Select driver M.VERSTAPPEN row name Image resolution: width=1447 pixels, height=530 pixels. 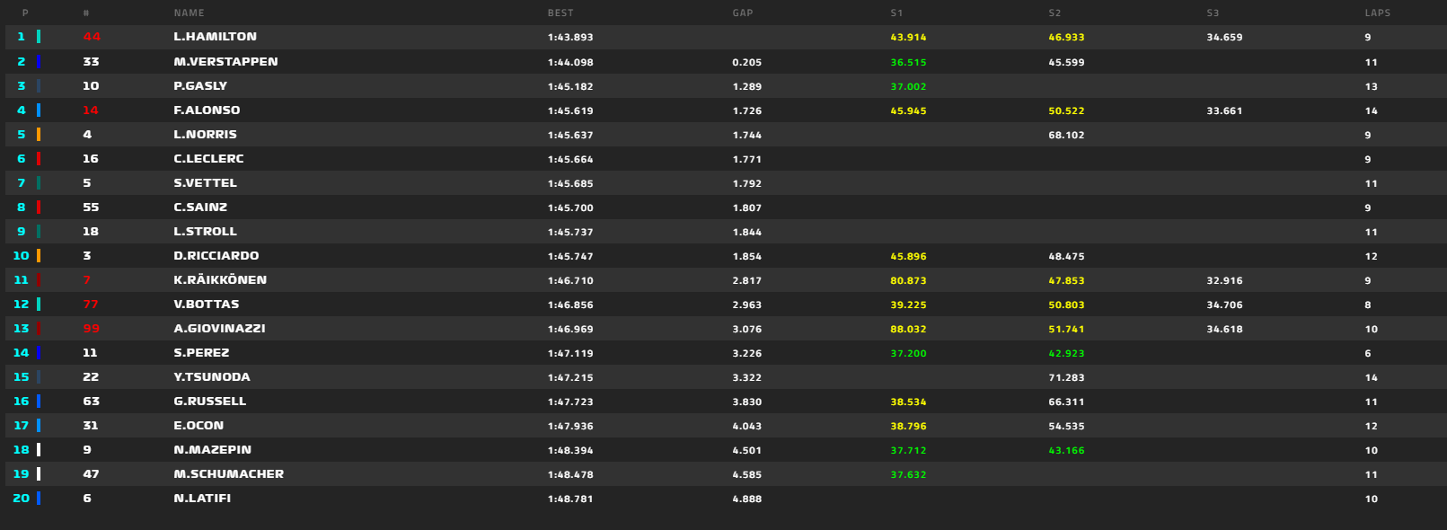point(225,62)
